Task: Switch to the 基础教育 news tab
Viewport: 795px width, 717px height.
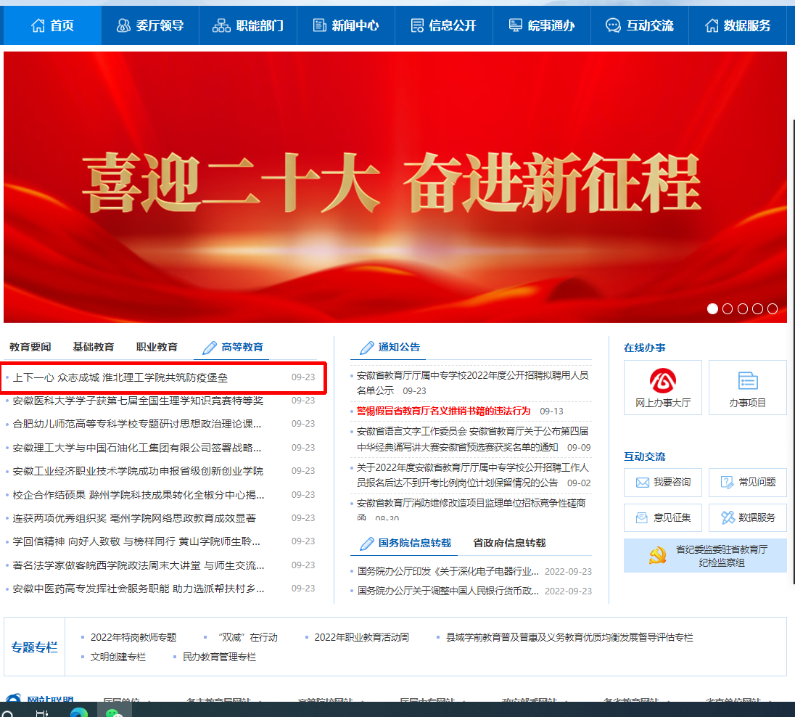Action: [x=93, y=347]
